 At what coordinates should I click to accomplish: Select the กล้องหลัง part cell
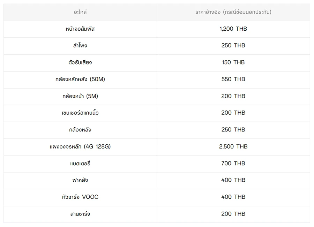coord(80,130)
